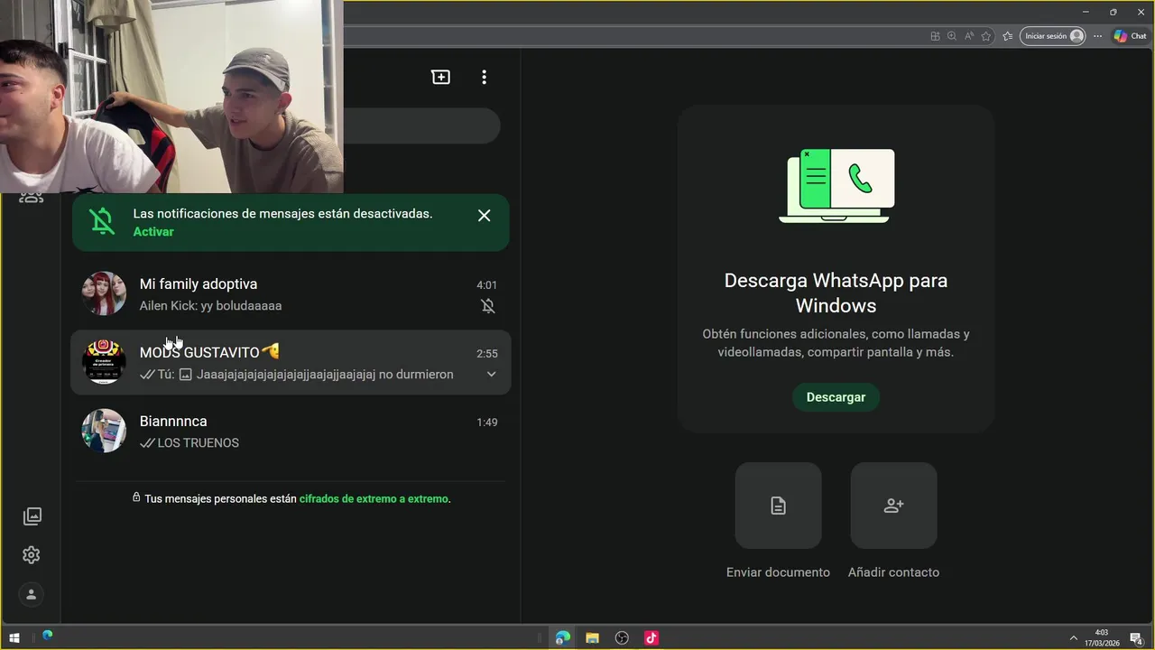The width and height of the screenshot is (1155, 650).
Task: Open the three-dot menu above the chat list
Action: click(x=484, y=78)
